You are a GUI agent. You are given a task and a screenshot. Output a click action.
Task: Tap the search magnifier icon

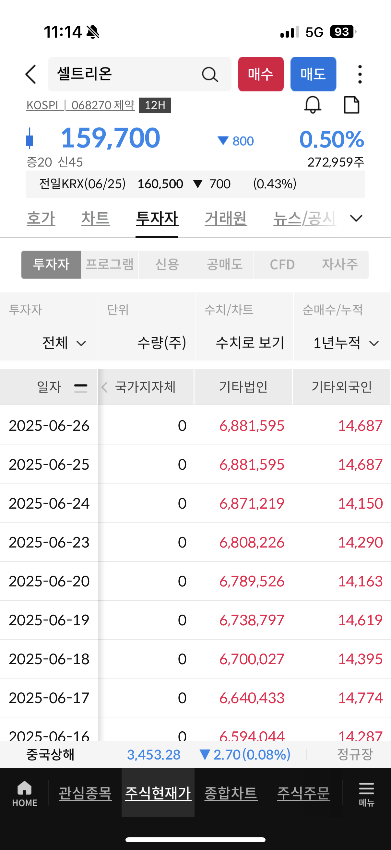coord(210,74)
